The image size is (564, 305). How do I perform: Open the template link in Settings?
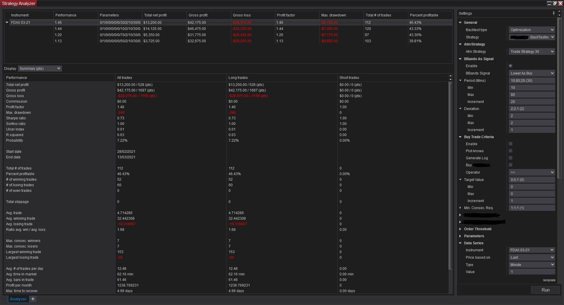[x=549, y=280]
